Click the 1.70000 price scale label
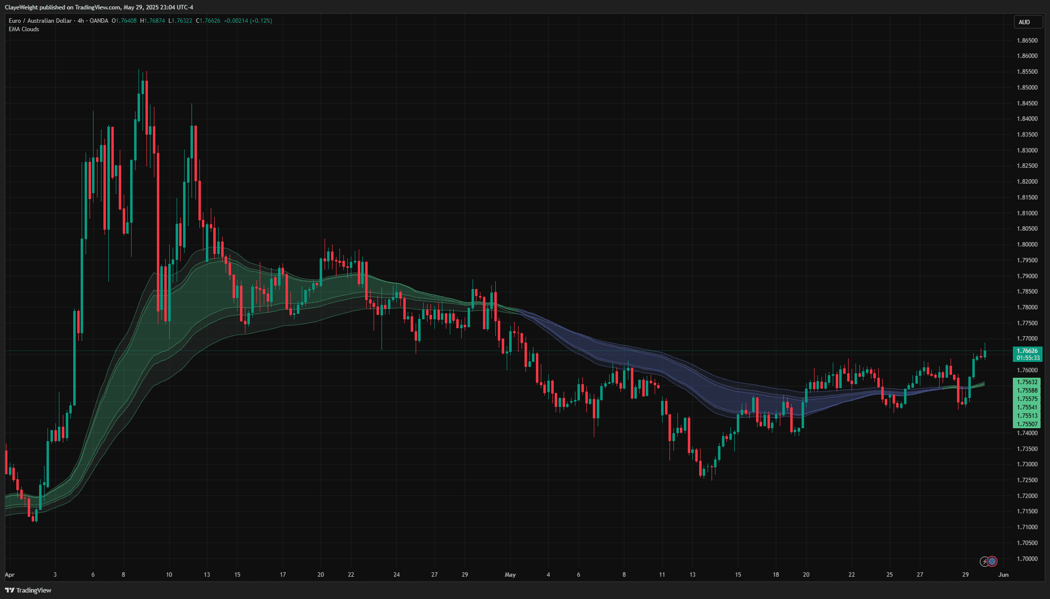Viewport: 1050px width, 599px height. [1027, 559]
